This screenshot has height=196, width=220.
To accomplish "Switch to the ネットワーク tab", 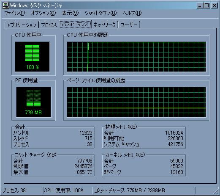I will [x=105, y=25].
